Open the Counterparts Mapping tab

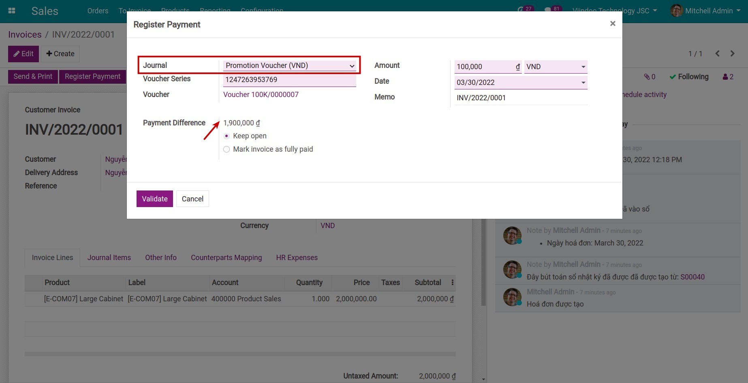(x=226, y=258)
